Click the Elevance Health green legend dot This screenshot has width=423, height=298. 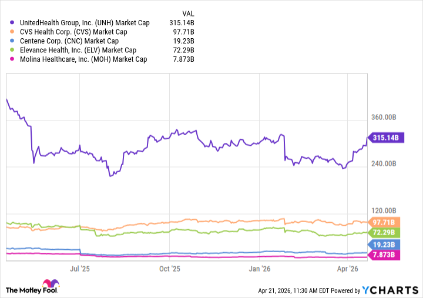pos(13,51)
